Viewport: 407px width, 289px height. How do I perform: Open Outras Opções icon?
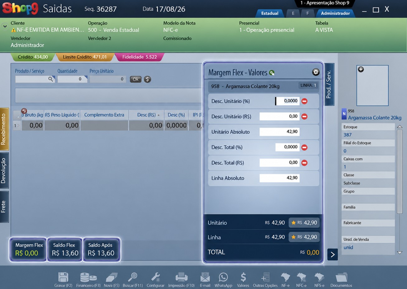(265, 277)
